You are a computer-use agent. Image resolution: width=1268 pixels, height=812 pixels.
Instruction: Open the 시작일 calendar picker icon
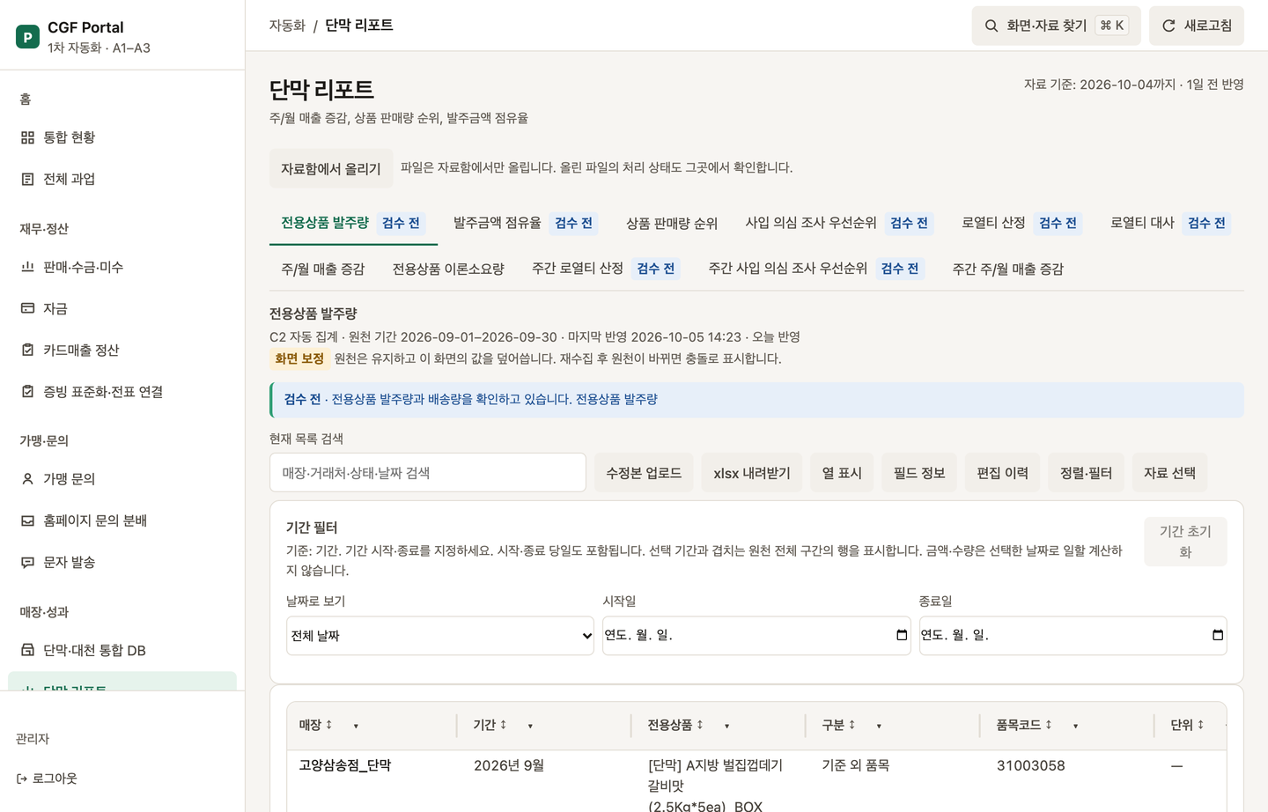902,635
